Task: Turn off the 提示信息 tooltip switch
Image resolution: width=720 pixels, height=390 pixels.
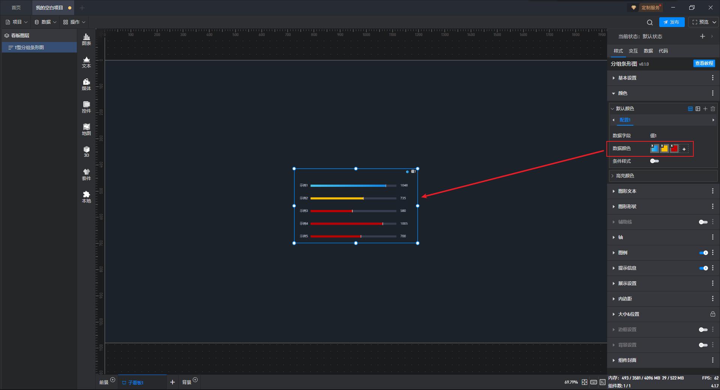Action: tap(703, 268)
